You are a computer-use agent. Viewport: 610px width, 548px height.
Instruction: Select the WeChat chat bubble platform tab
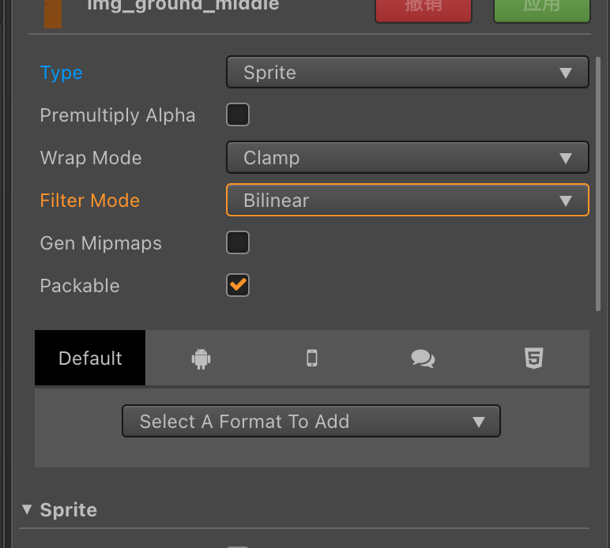point(423,358)
